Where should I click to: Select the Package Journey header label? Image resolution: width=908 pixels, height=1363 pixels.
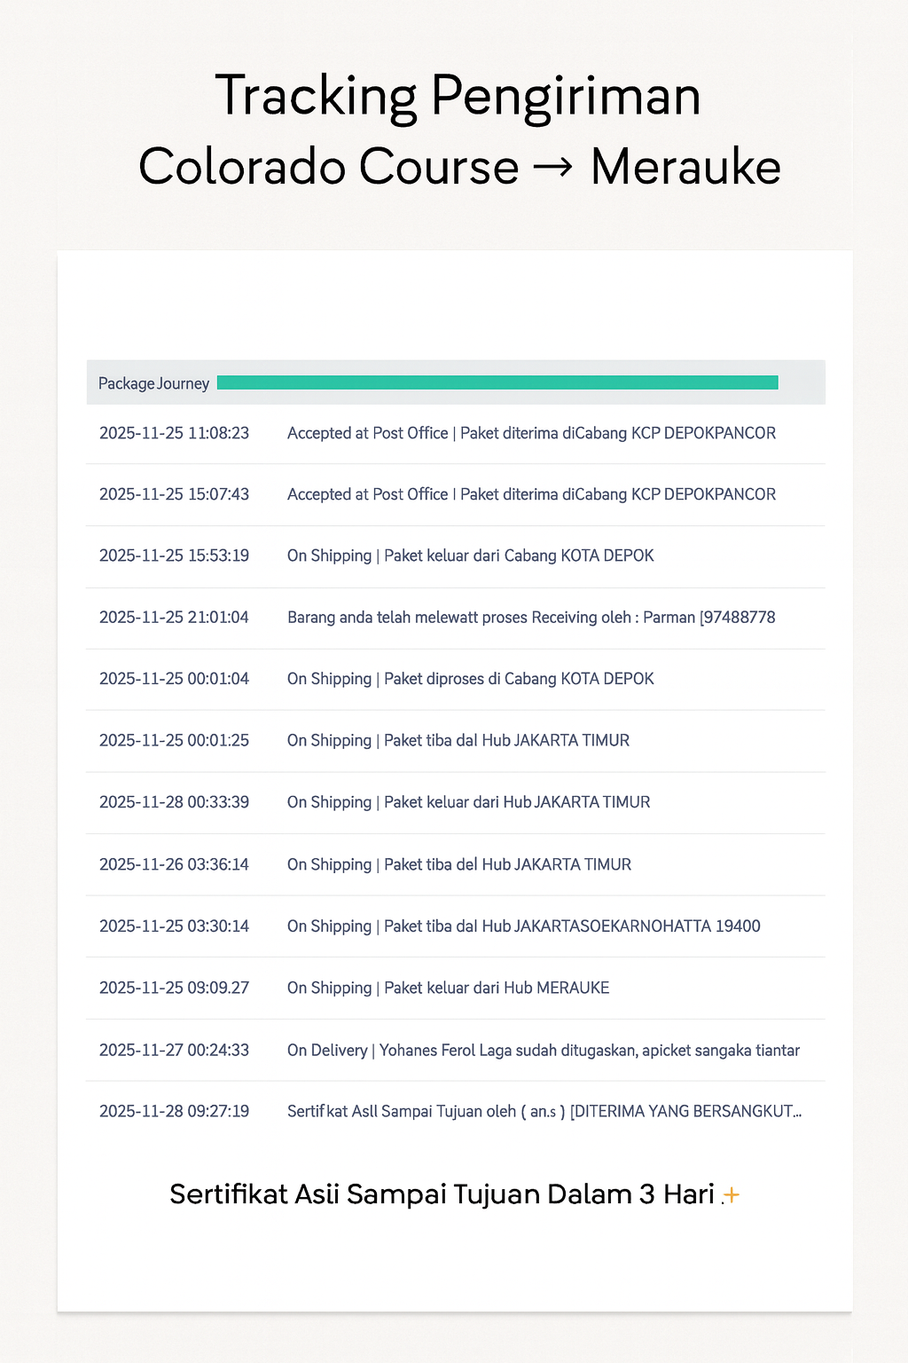[153, 383]
